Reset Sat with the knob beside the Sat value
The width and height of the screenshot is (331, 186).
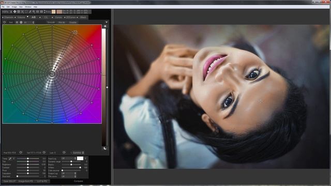(x=44, y=152)
